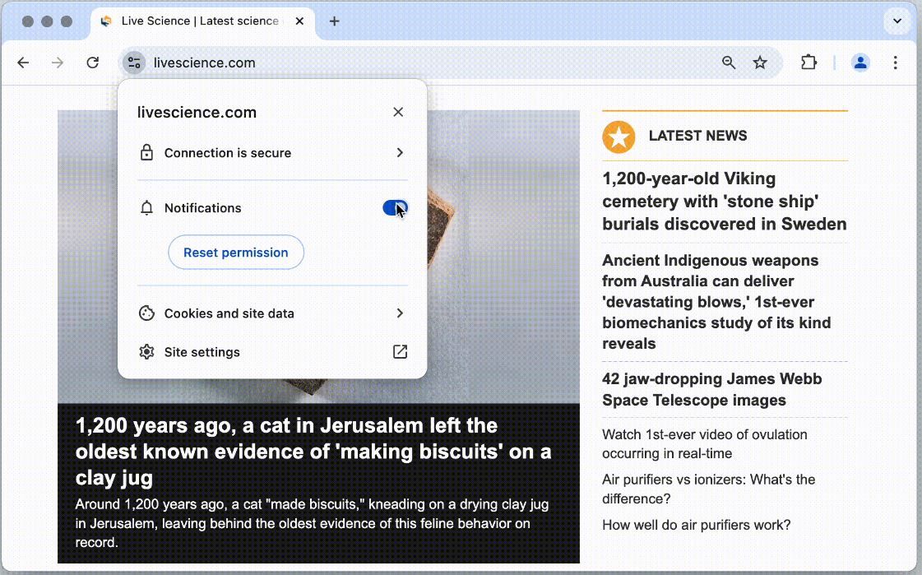Reload the page with the refresh icon
The height and width of the screenshot is (575, 922).
click(93, 63)
